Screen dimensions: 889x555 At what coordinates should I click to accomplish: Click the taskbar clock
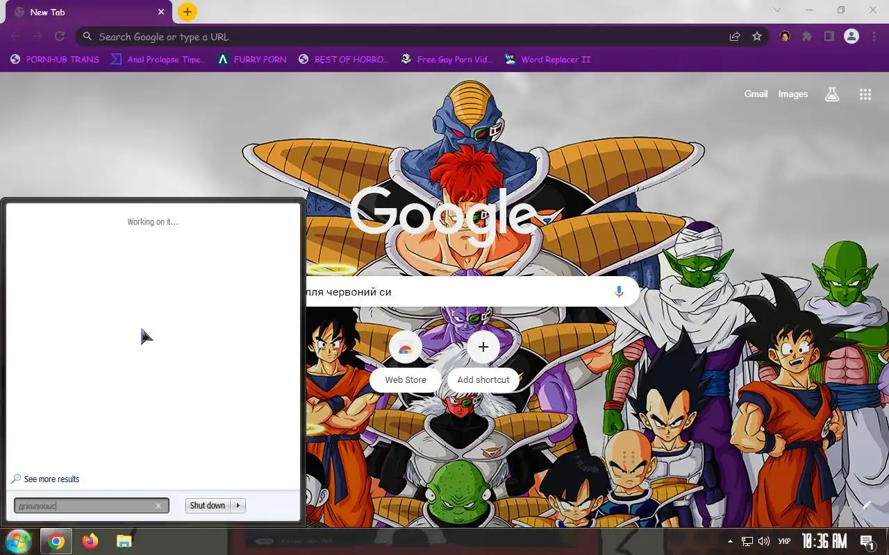824,541
